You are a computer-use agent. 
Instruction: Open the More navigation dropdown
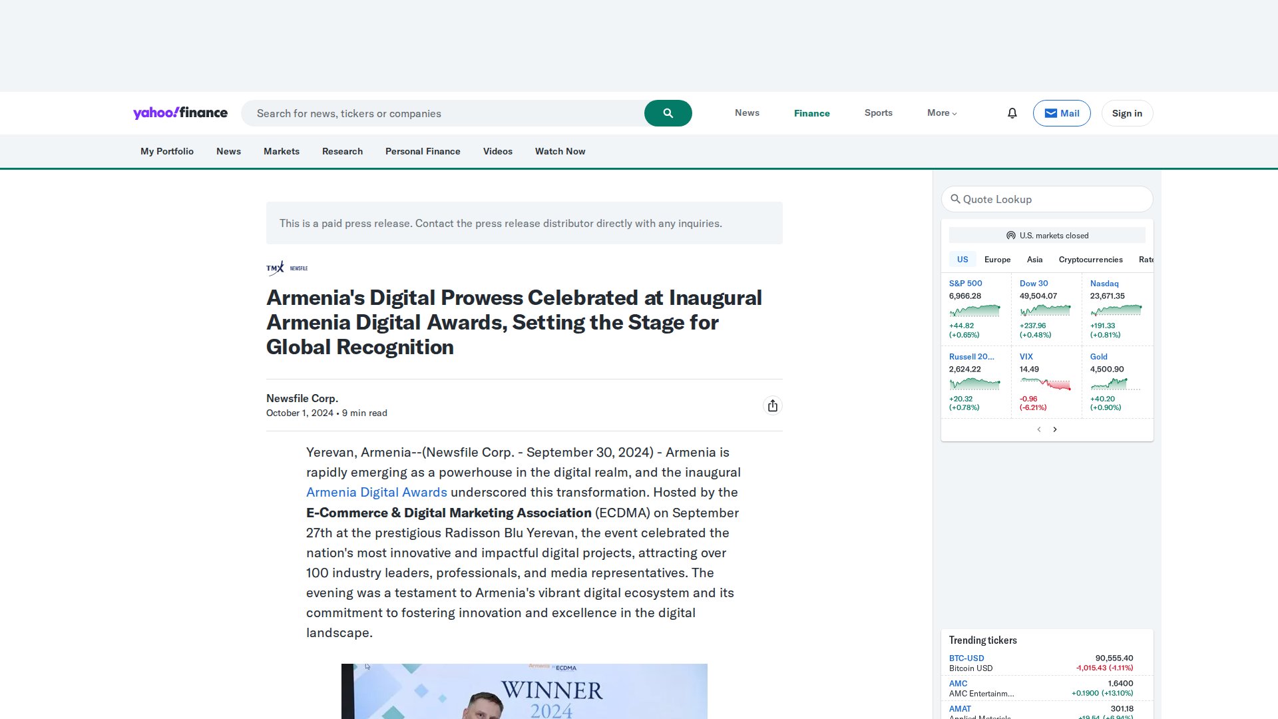pos(941,113)
